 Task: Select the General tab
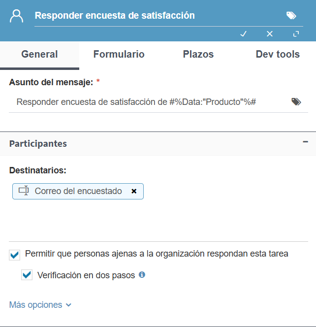[39, 54]
